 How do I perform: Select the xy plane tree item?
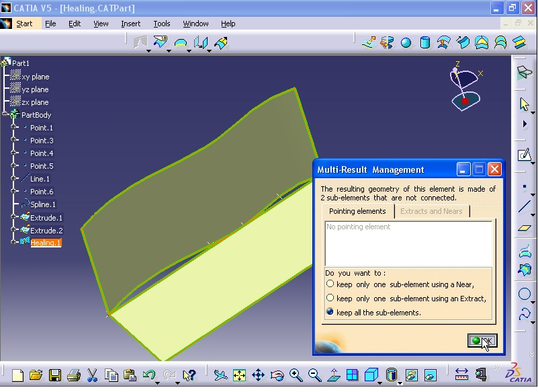(x=36, y=77)
